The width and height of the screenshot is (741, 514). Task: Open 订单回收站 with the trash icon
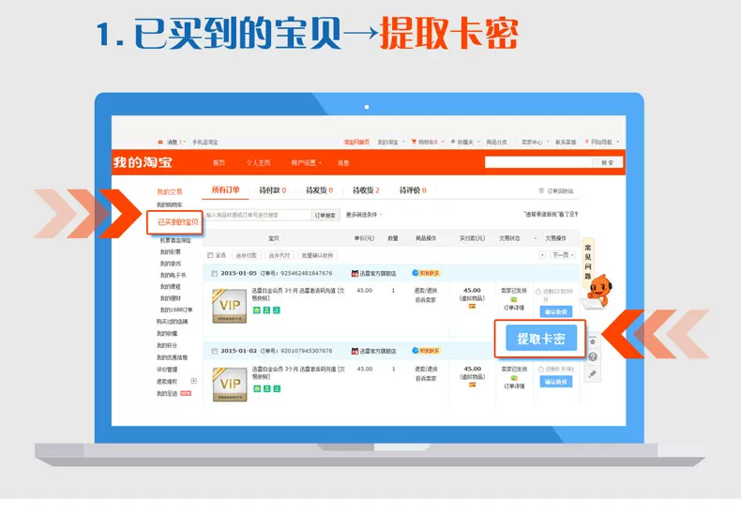point(556,190)
